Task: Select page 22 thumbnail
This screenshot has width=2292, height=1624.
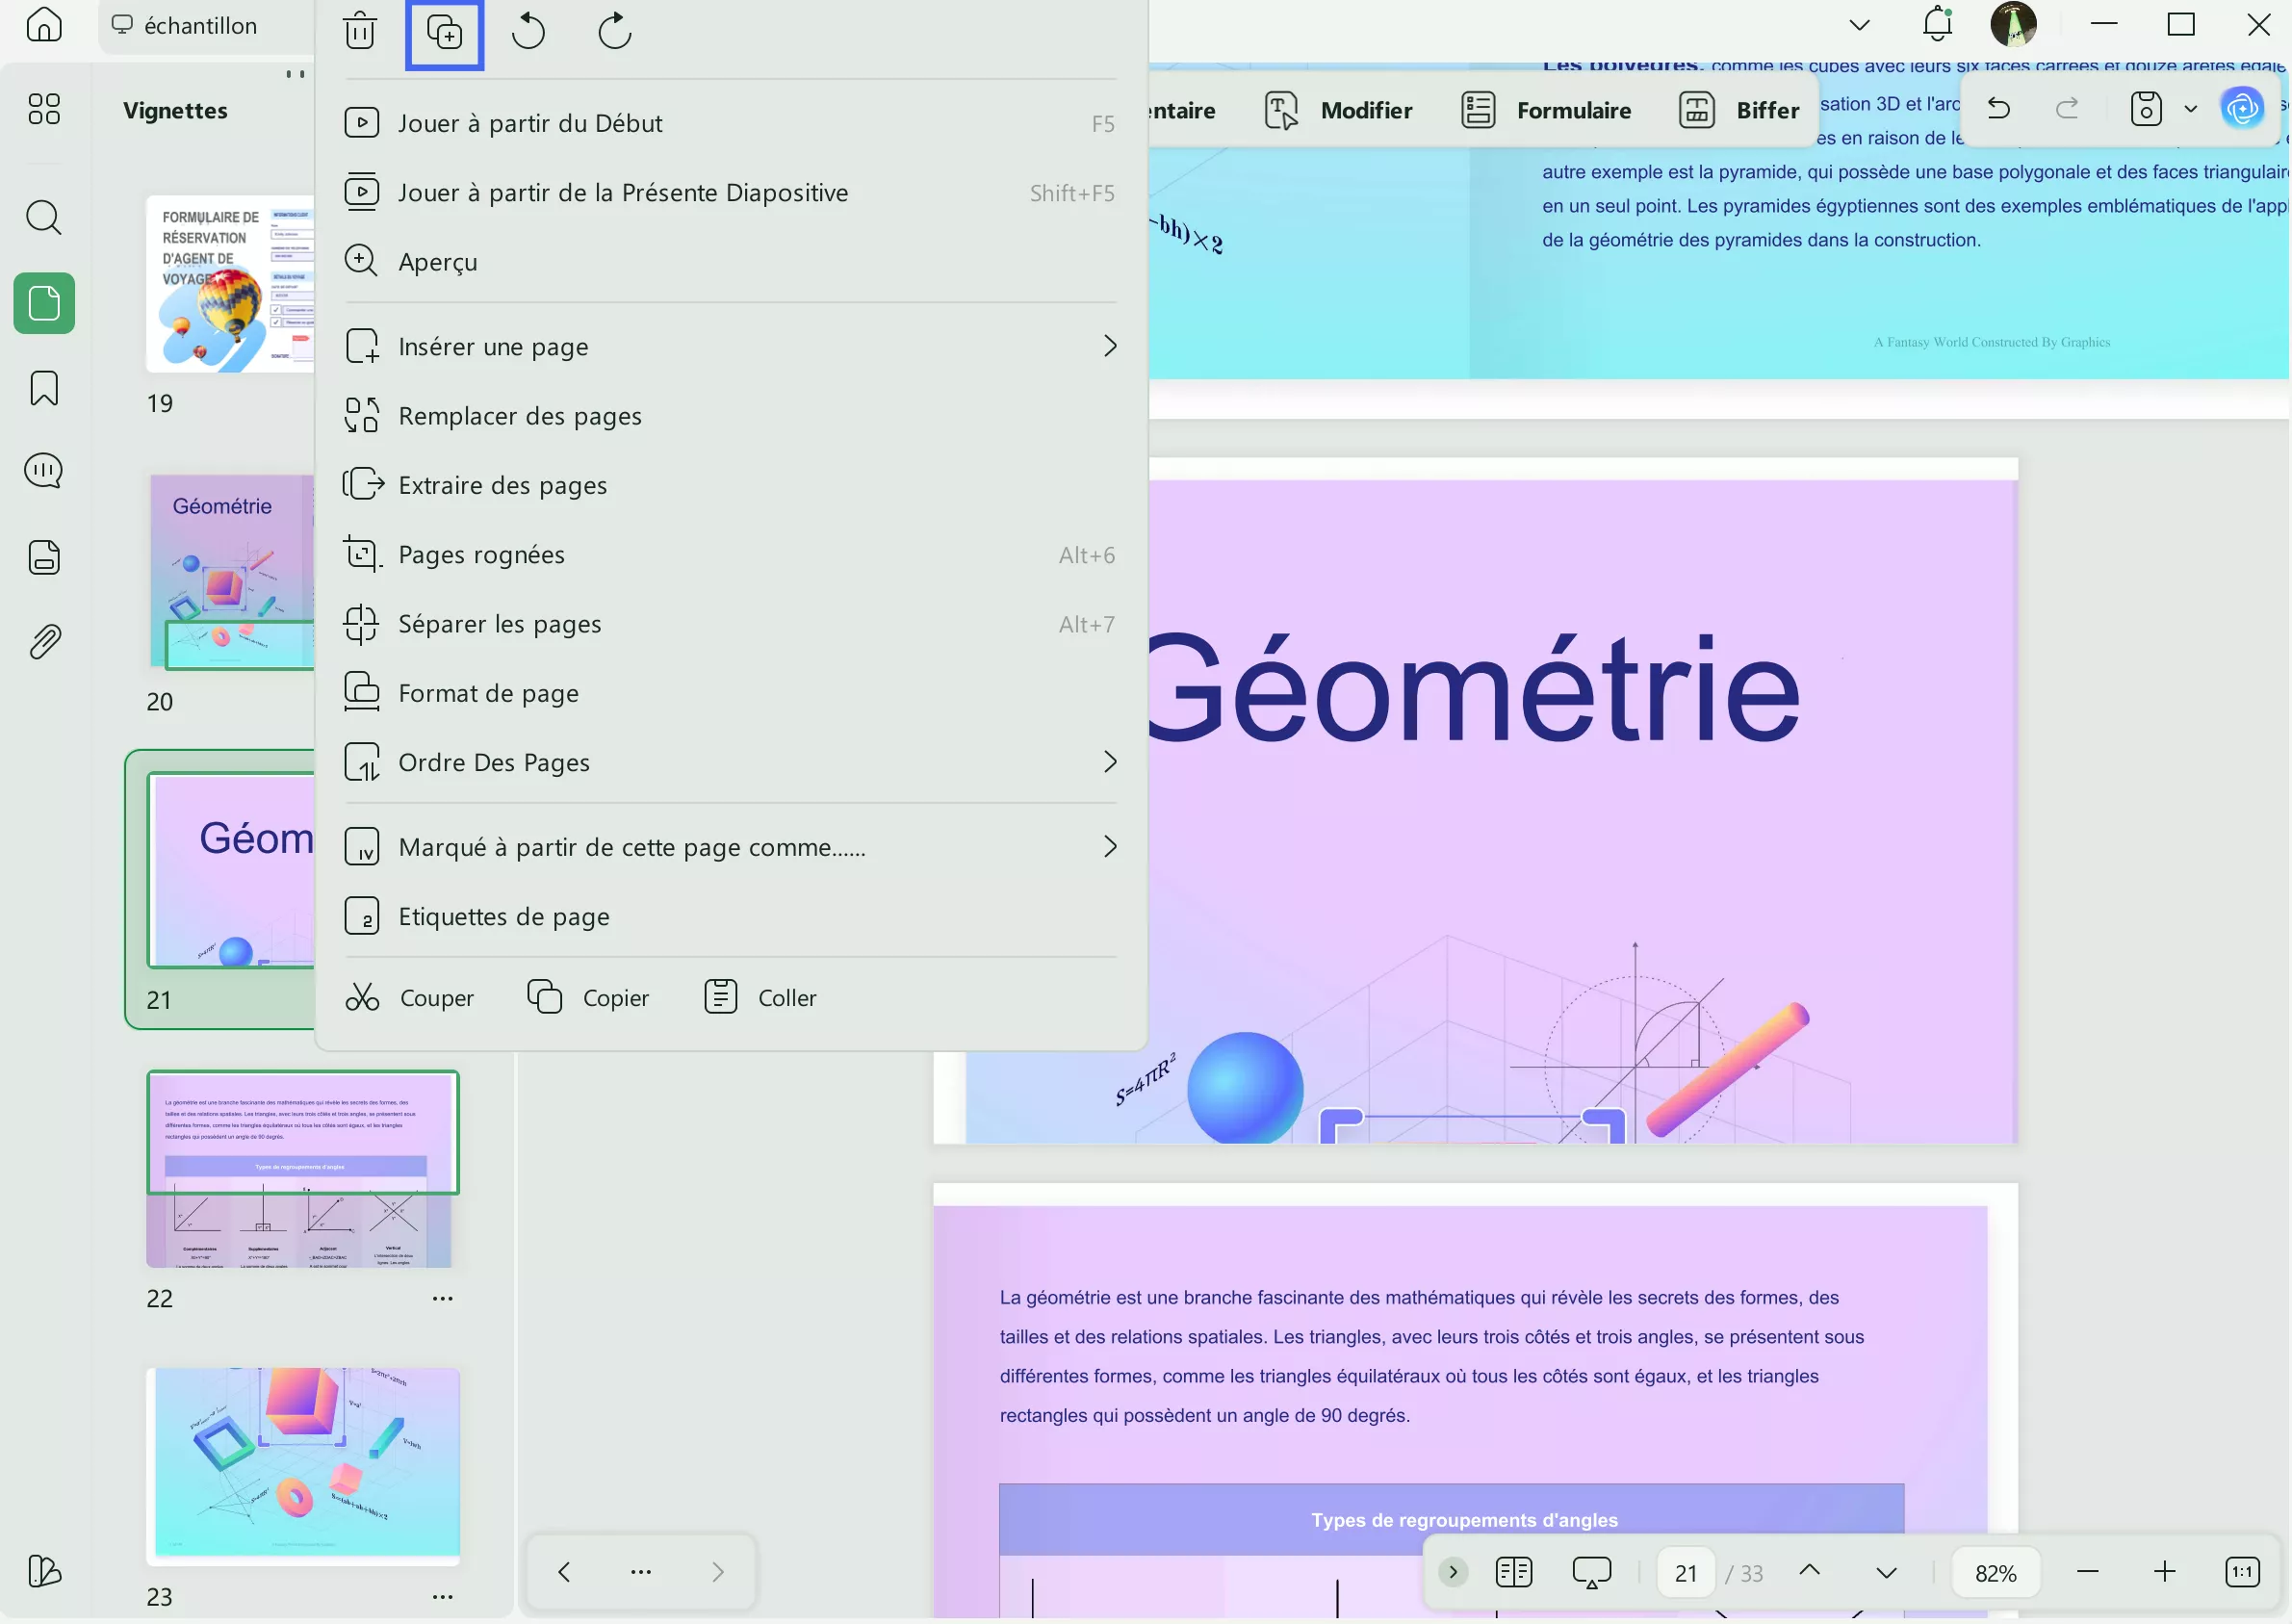Action: 302,1169
